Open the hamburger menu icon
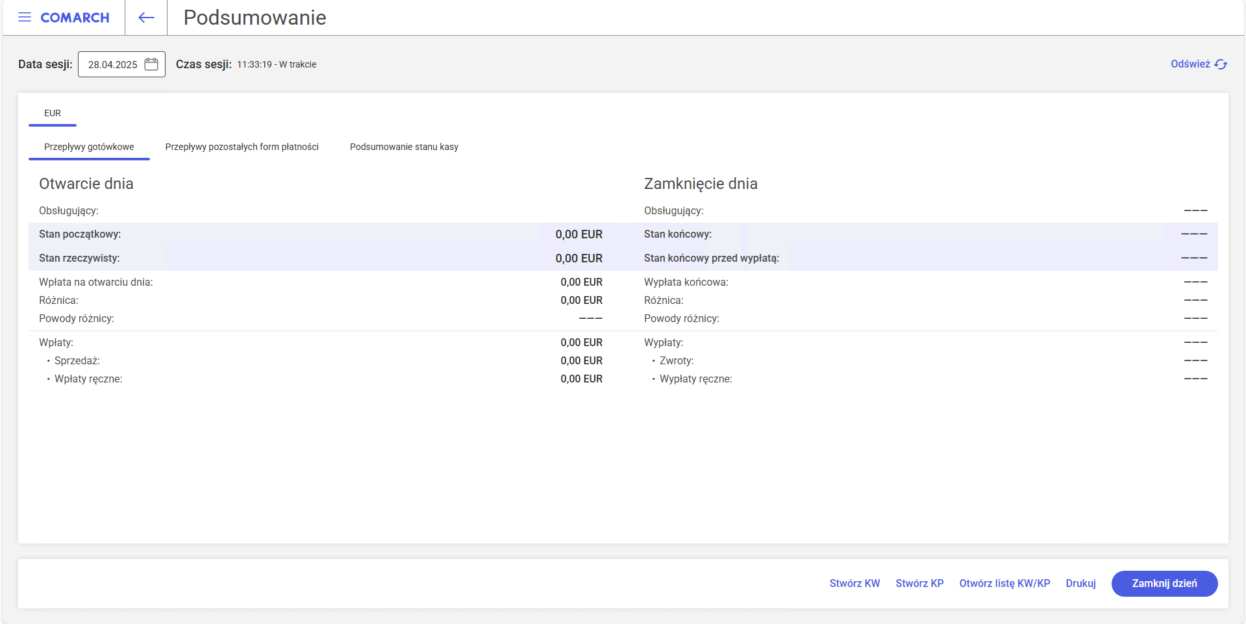This screenshot has width=1246, height=624. click(25, 18)
